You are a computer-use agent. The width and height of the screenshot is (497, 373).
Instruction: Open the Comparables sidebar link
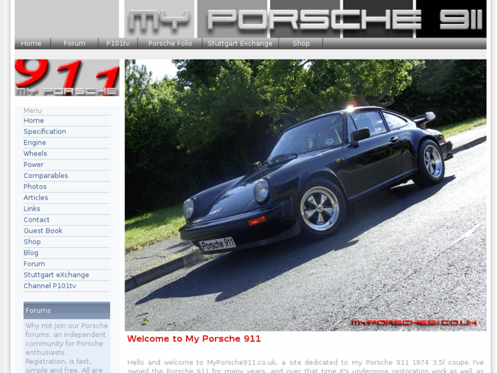coord(46,175)
